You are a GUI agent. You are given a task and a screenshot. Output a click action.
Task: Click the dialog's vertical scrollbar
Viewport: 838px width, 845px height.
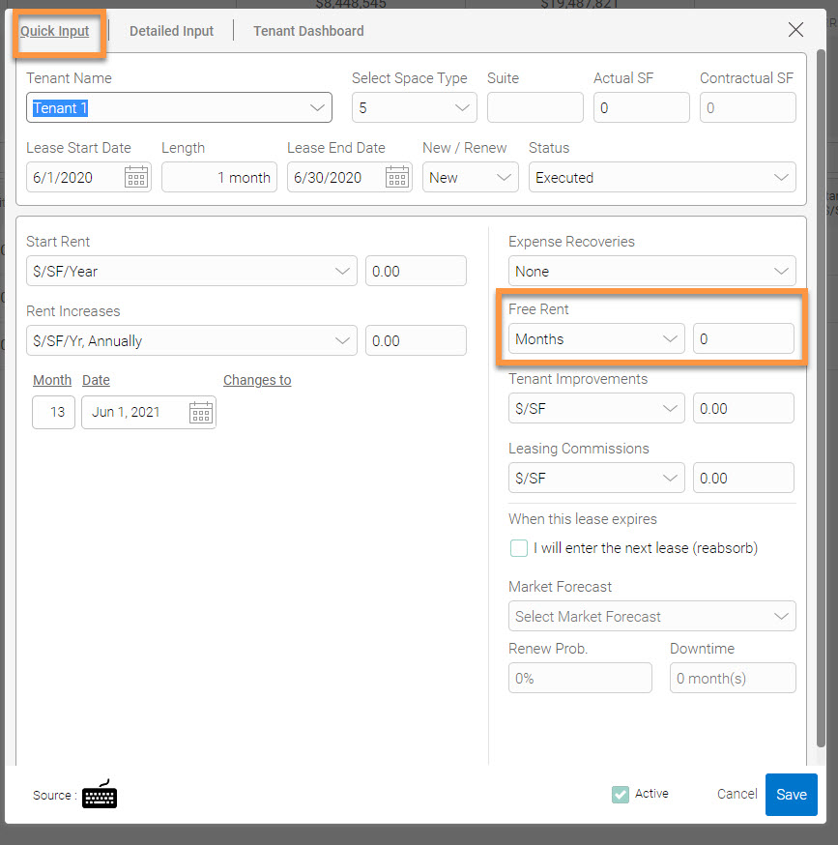point(821,387)
